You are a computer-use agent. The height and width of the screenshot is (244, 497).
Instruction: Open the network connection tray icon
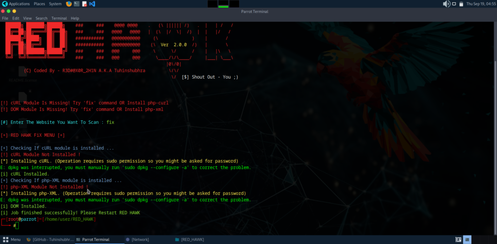[454, 4]
